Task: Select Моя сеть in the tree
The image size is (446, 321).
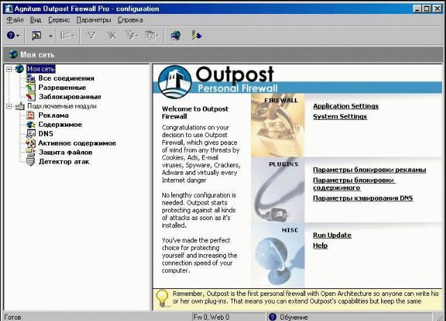Action: 41,69
